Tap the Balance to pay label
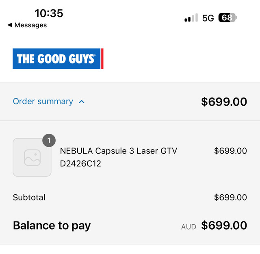Image resolution: width=260 pixels, height=254 pixels. pos(52,226)
